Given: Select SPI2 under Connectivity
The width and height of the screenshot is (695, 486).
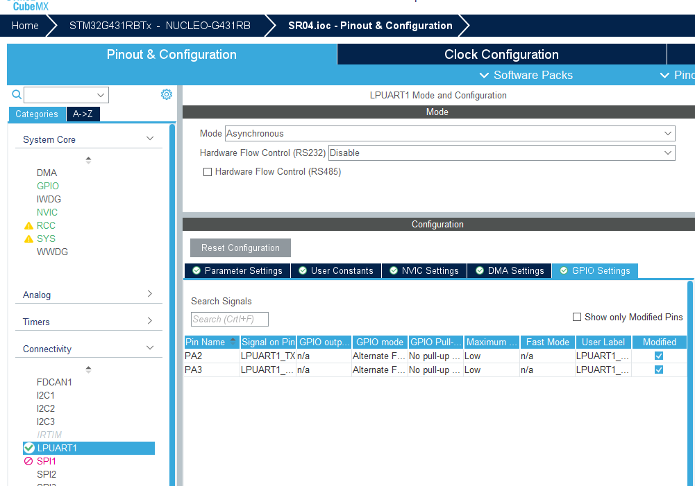Looking at the screenshot, I should 46,474.
